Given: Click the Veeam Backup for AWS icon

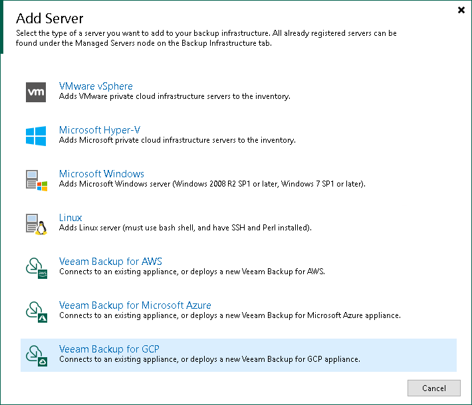Looking at the screenshot, I should point(37,268).
